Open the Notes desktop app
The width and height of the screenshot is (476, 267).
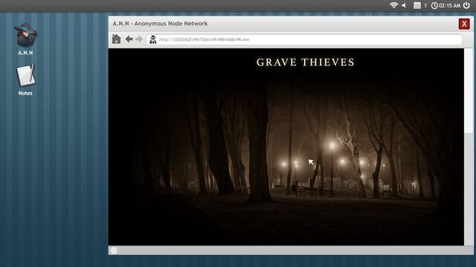tap(25, 79)
